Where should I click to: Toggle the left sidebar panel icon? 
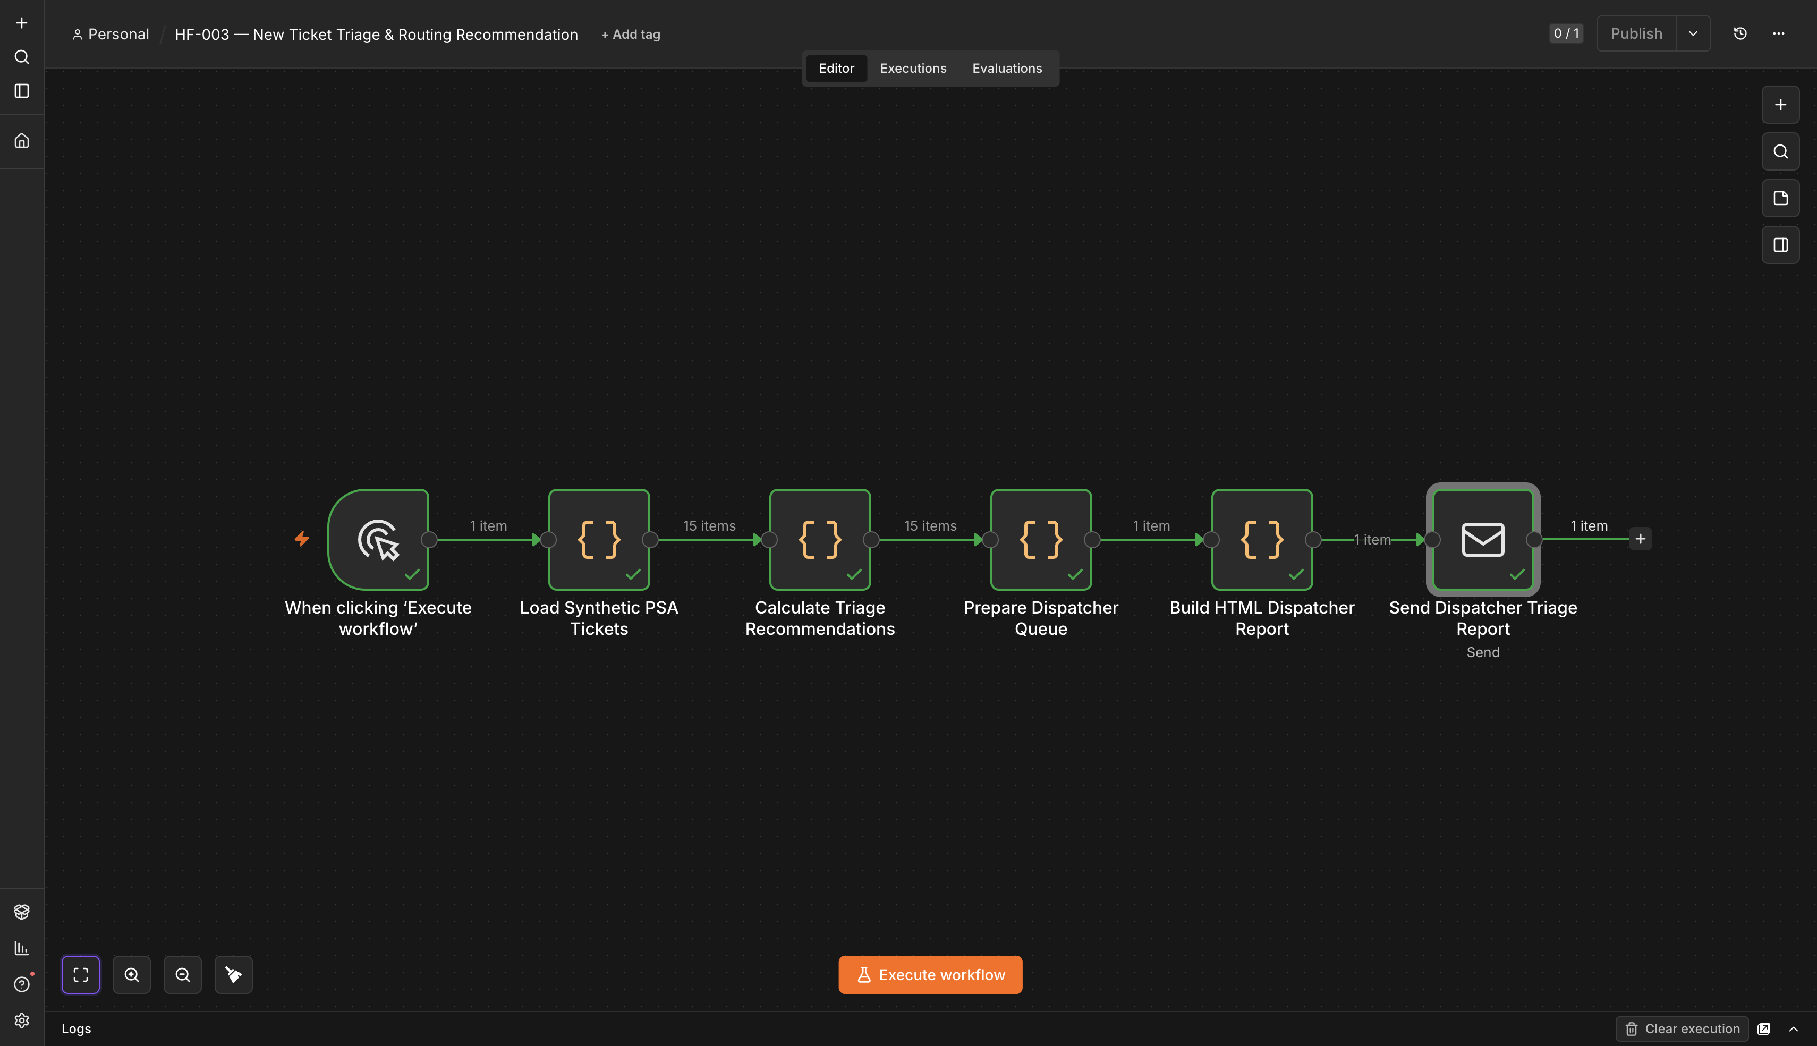click(x=22, y=91)
